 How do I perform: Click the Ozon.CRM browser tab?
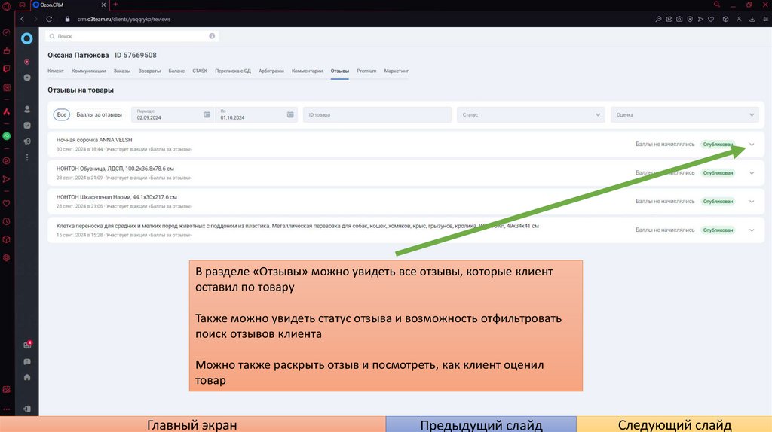click(69, 5)
